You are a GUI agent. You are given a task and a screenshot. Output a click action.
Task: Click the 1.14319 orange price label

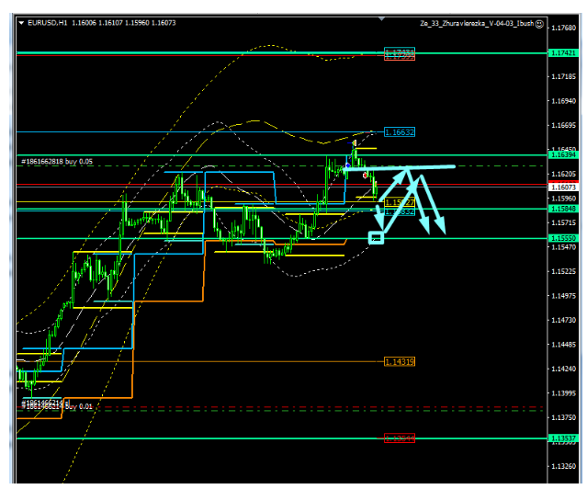coord(400,362)
